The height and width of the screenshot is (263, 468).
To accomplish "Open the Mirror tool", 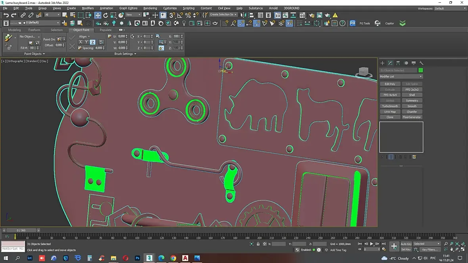I will 243,15.
